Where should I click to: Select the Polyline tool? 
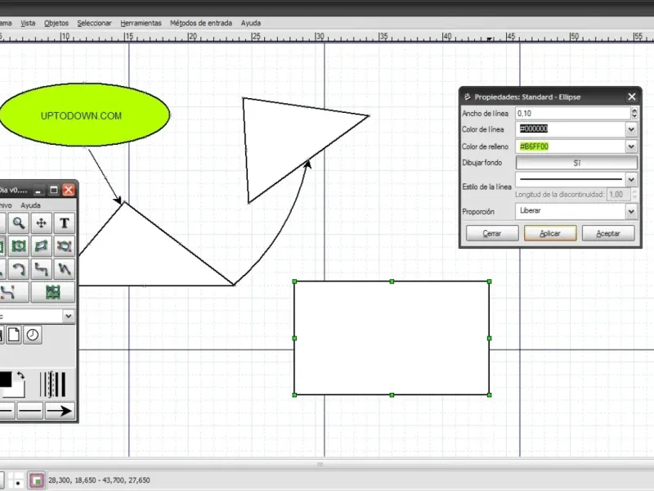click(x=65, y=269)
